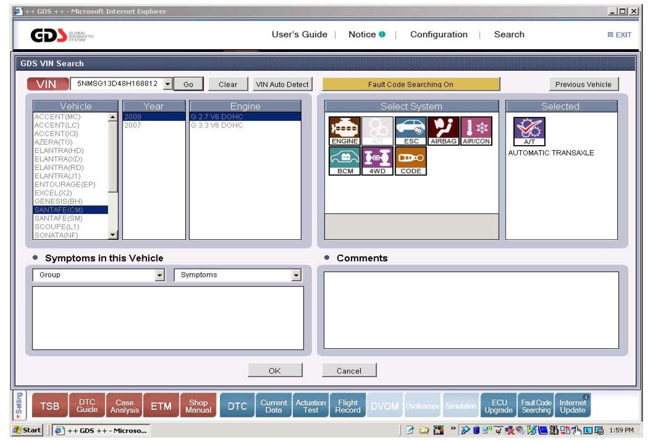Open the TSB tab
The image size is (654, 443).
click(50, 406)
